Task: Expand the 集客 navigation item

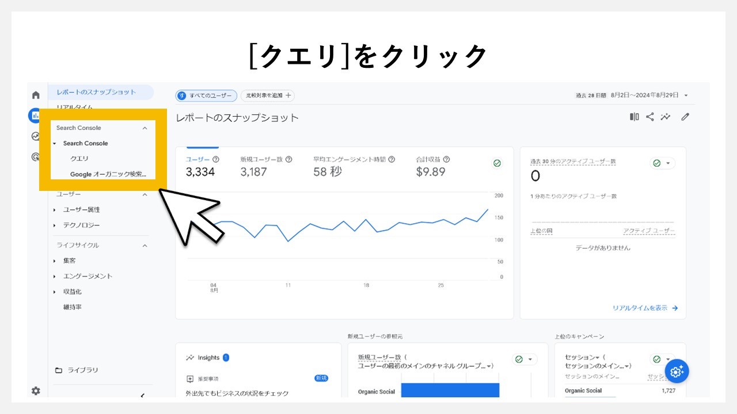Action: pos(70,260)
